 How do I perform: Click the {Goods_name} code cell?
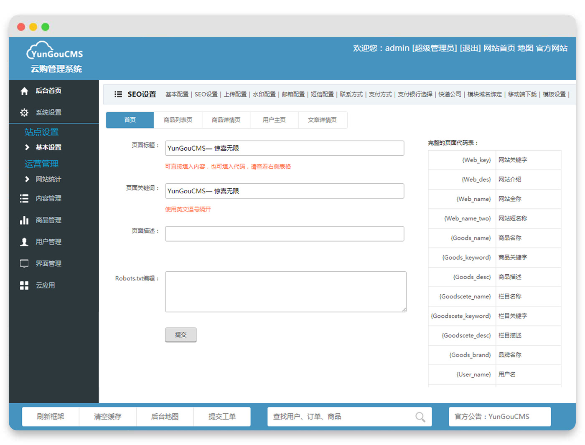click(x=462, y=238)
